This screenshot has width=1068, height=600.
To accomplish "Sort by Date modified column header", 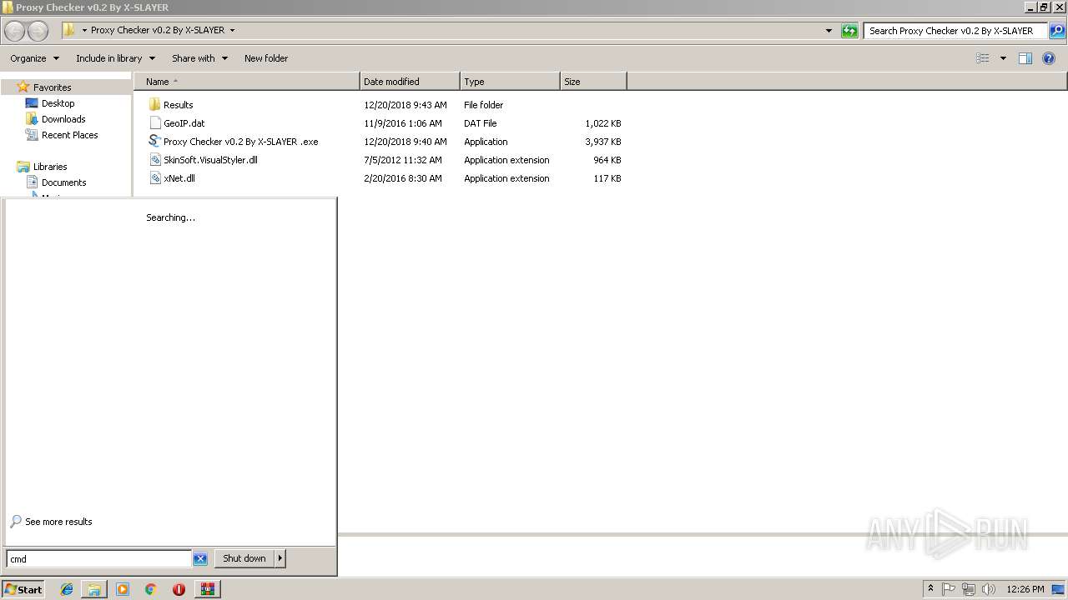I will pos(410,82).
